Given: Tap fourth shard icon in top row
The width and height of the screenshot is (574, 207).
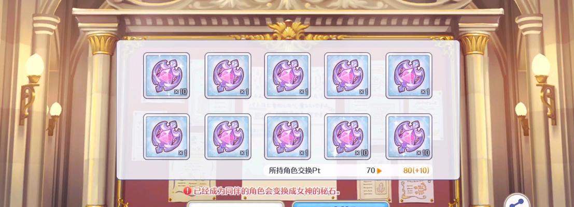Looking at the screenshot, I should [347, 76].
